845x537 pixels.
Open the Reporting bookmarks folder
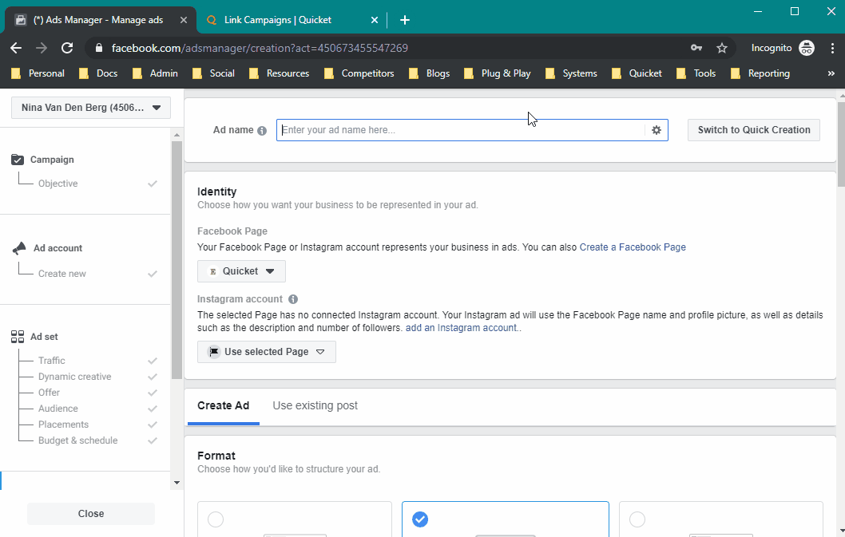pos(760,73)
